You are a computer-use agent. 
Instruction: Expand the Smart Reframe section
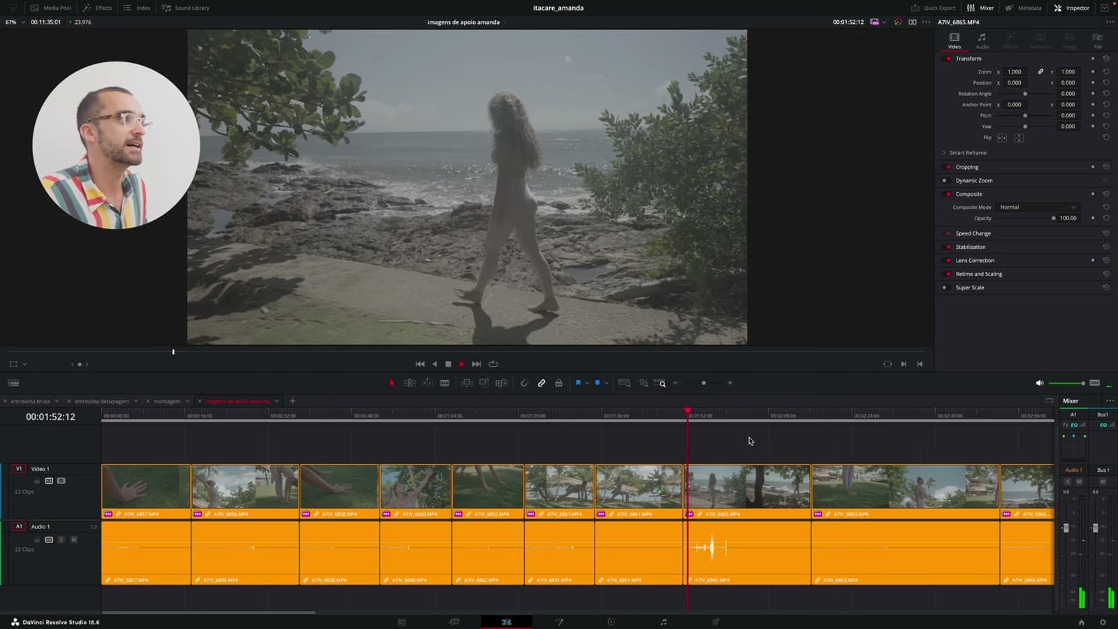click(x=944, y=152)
